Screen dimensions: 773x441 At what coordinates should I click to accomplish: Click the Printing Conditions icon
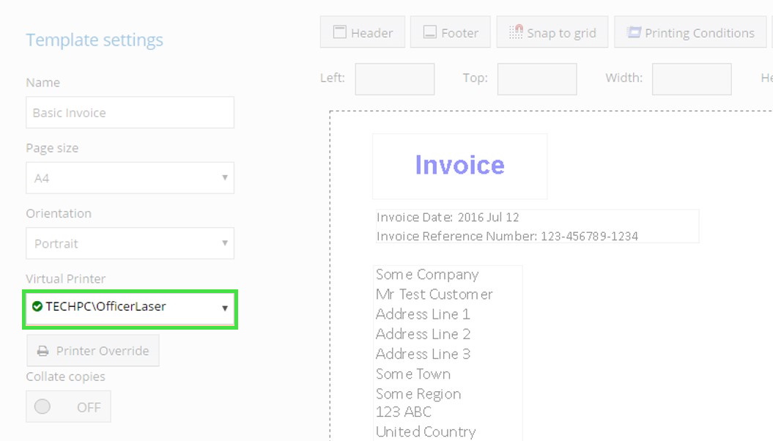634,33
